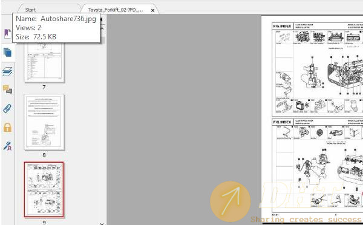Open the Attachments paperclip icon
This screenshot has height=225, width=363.
tap(7, 108)
